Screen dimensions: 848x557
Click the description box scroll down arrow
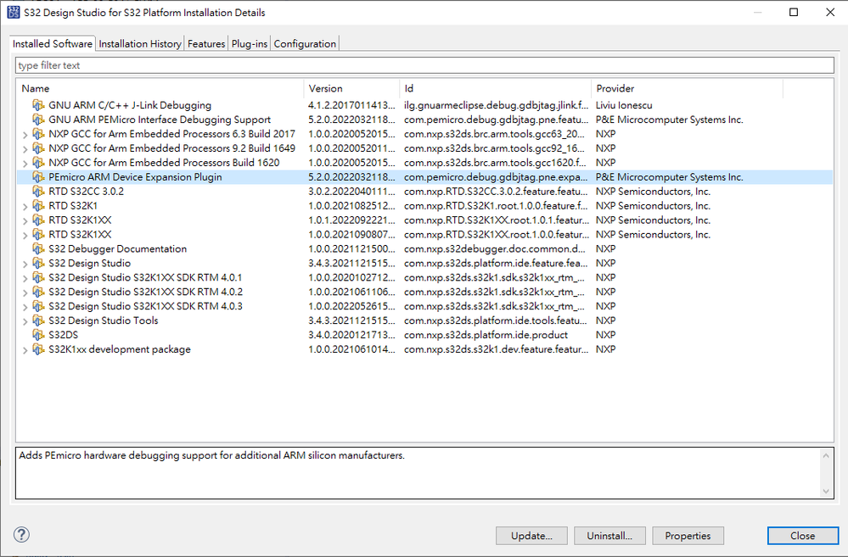coord(826,491)
